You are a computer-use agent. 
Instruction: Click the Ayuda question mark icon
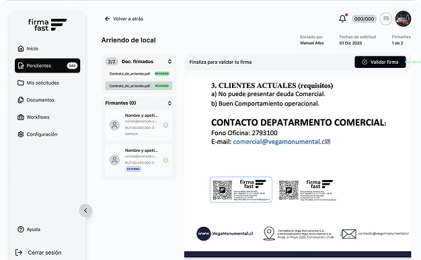(21, 229)
